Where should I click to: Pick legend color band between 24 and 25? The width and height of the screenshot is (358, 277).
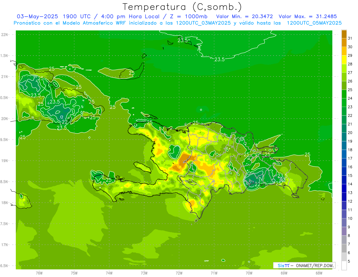coord(344,94)
